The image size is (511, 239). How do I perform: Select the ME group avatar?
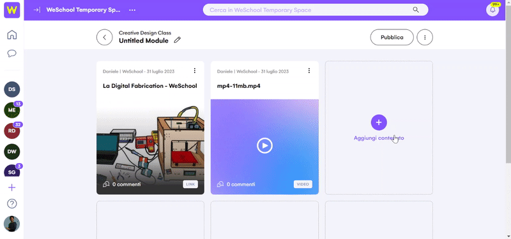pos(11,110)
